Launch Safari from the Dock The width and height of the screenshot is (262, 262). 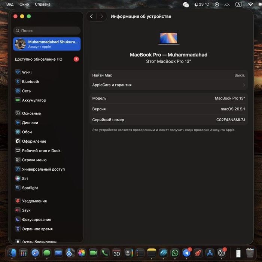(35, 253)
